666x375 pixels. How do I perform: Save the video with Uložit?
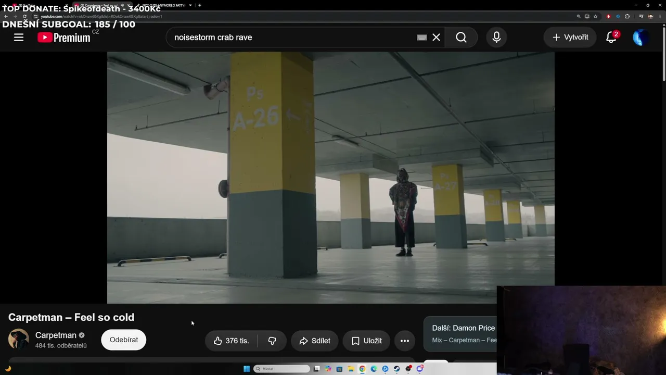pos(366,341)
